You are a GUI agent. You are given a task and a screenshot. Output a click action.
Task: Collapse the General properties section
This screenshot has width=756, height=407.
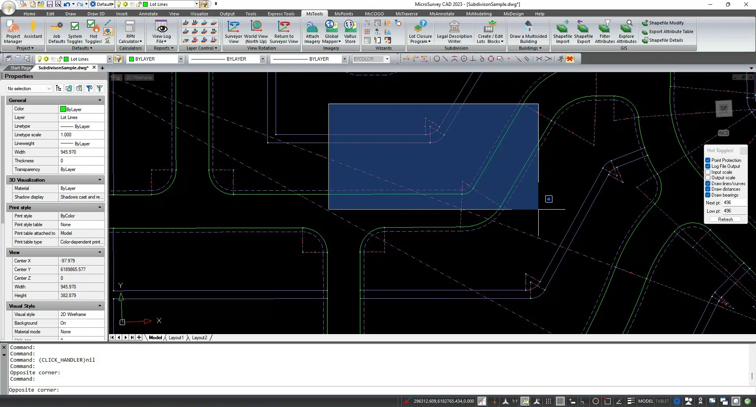pyautogui.click(x=100, y=100)
